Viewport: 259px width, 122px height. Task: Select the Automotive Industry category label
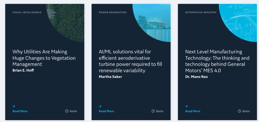coord(201,12)
